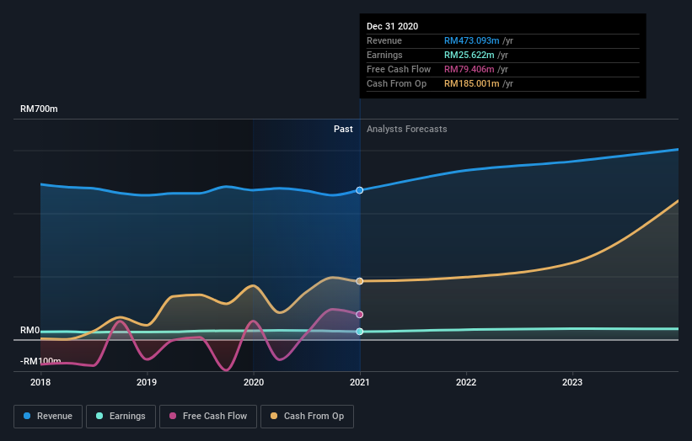Click the teal dot in Earnings legend
692x441 pixels.
click(x=99, y=416)
